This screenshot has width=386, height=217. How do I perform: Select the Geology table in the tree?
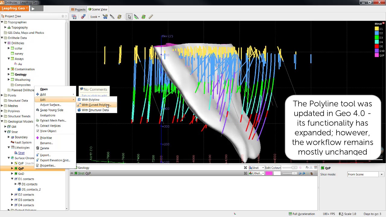[21, 74]
